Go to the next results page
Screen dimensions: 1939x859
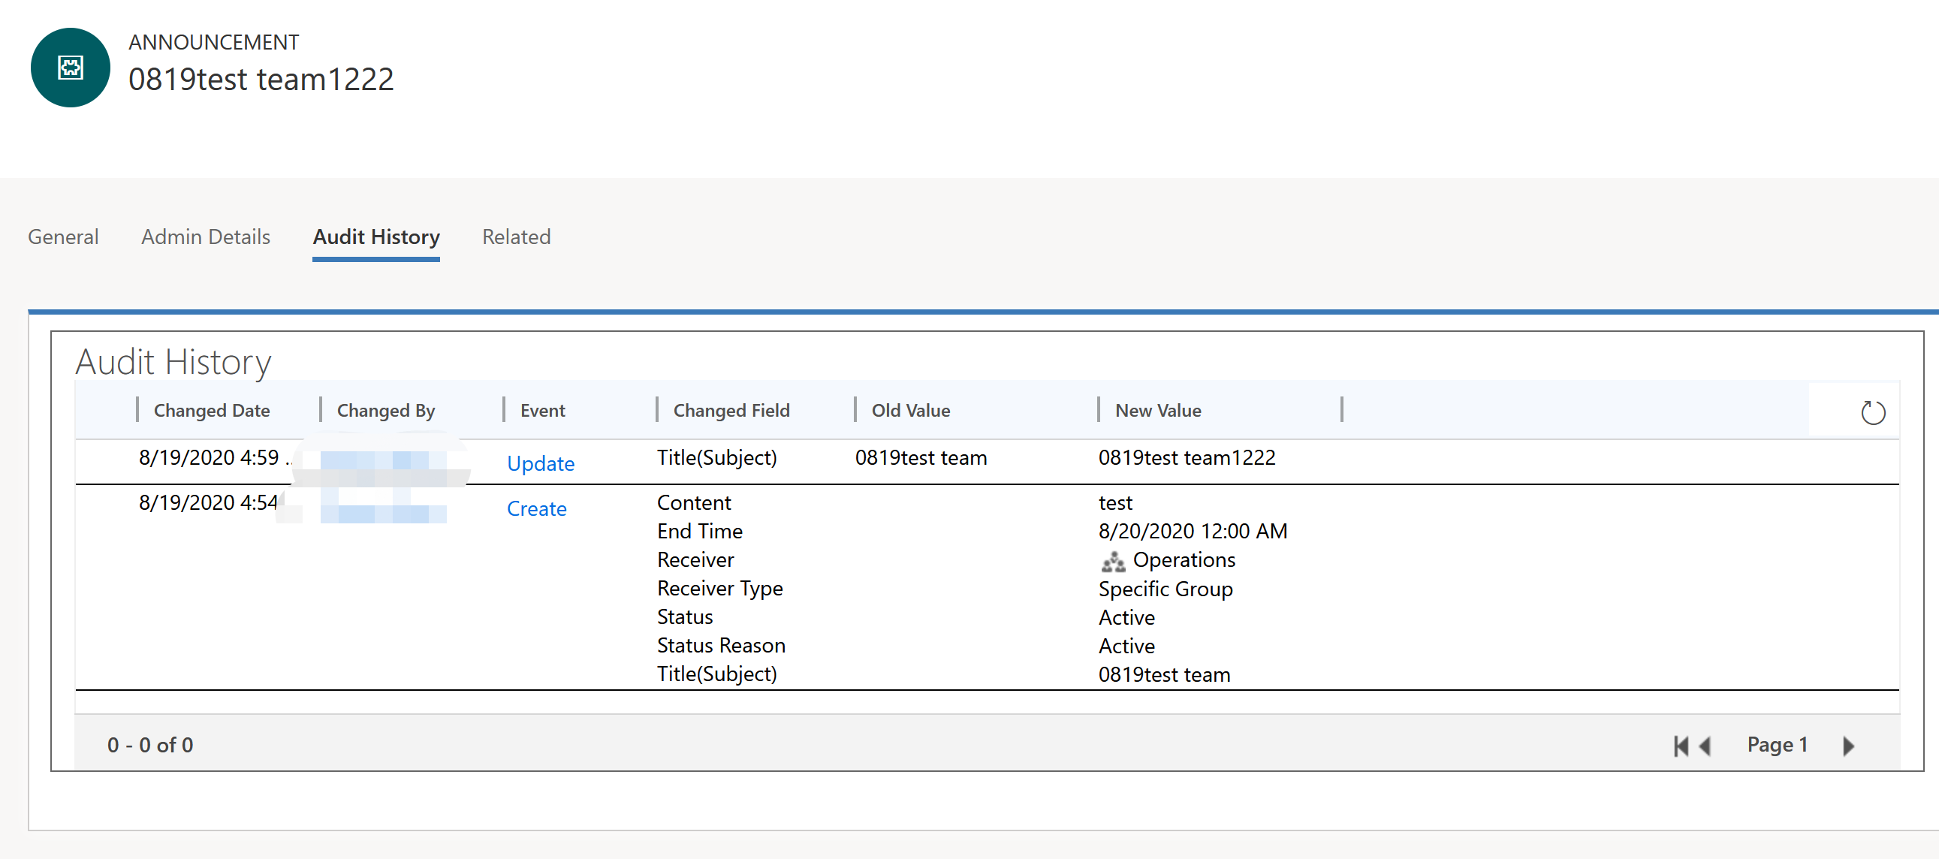click(x=1848, y=746)
